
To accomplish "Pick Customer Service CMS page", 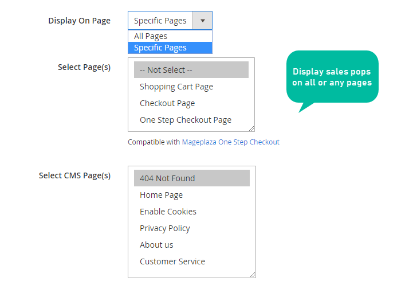I will (192, 261).
